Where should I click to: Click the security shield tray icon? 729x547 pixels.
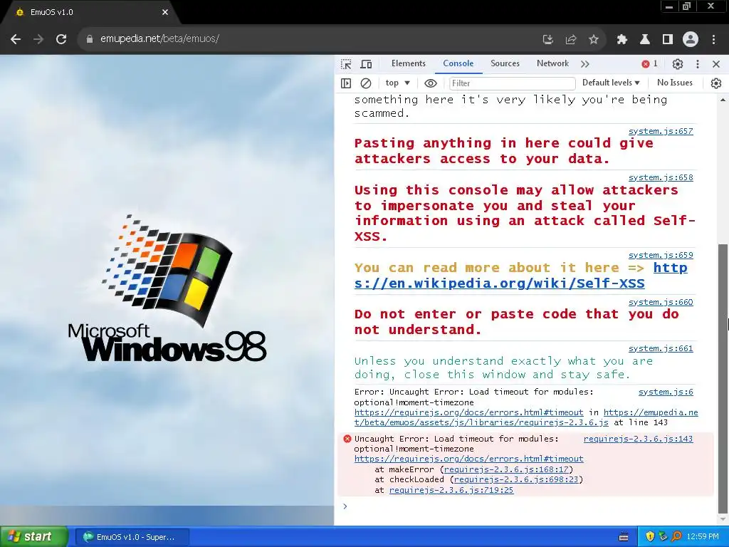(x=650, y=537)
